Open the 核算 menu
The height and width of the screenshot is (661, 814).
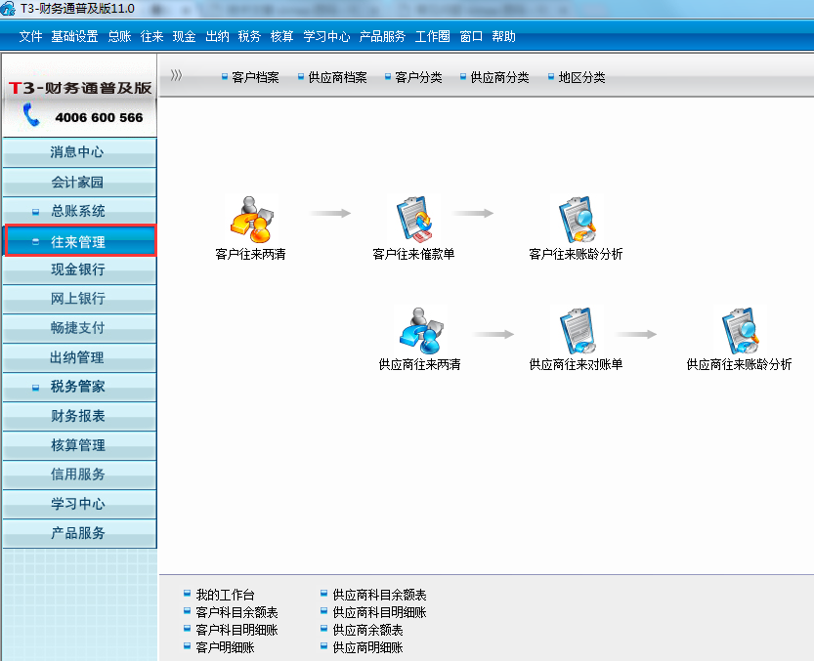pyautogui.click(x=281, y=35)
